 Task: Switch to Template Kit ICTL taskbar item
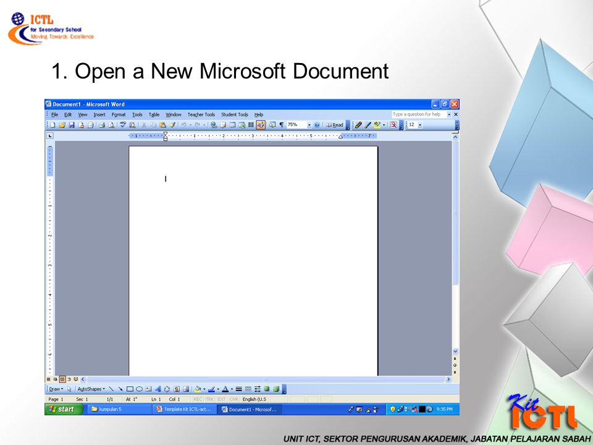(185, 409)
